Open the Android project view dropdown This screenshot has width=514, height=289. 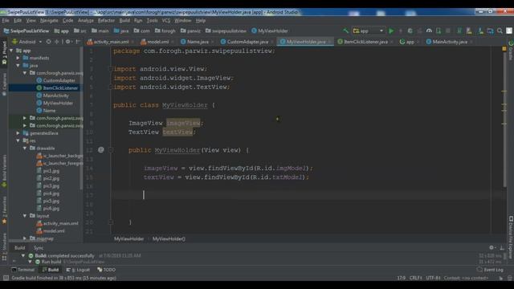(27, 42)
